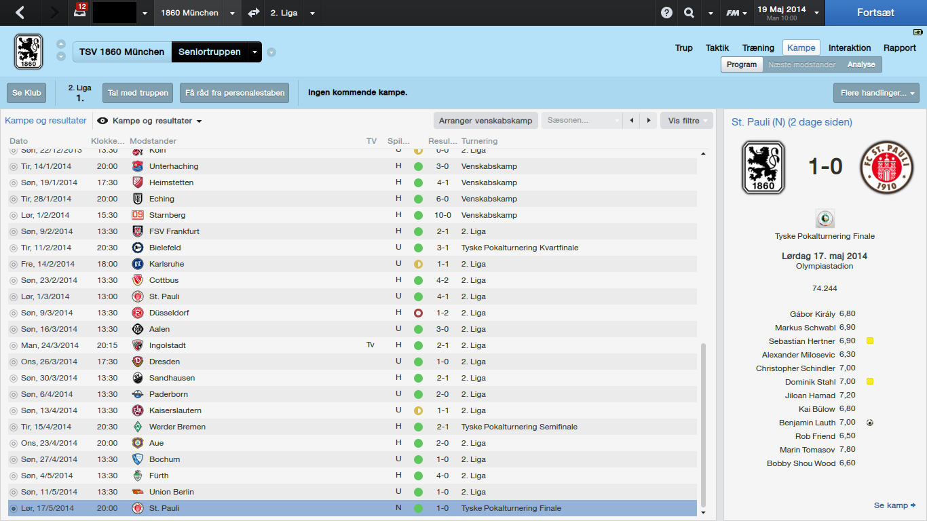Open the Rapport tab
The width and height of the screenshot is (927, 521).
tap(900, 48)
